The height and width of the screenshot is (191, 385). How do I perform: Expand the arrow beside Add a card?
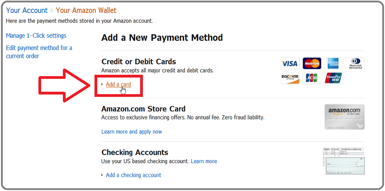pos(102,84)
